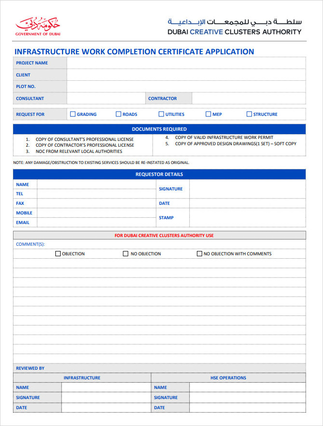
Task: Click 'NOC FROM RELEVANT LOCAL AUTHORITIES' item
Action: (x=79, y=151)
